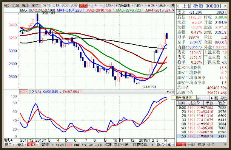The width and height of the screenshot is (231, 150).
Task: Switch to 日线 daily chart
Action: point(56,5)
